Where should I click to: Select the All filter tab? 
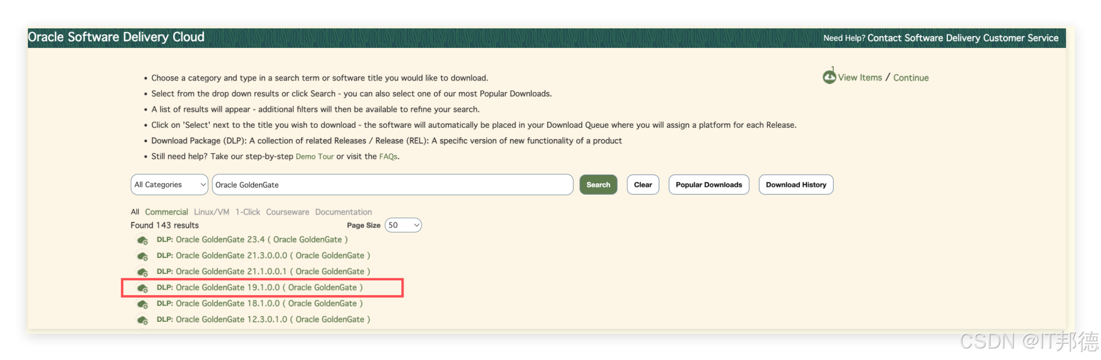pos(135,212)
